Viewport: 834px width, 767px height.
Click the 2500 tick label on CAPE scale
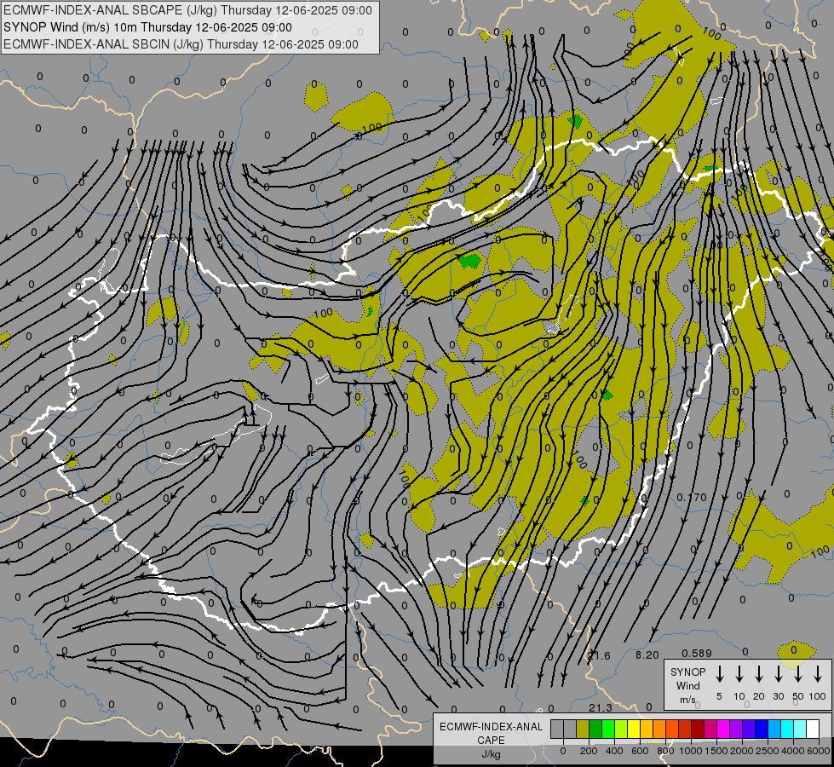(x=768, y=751)
